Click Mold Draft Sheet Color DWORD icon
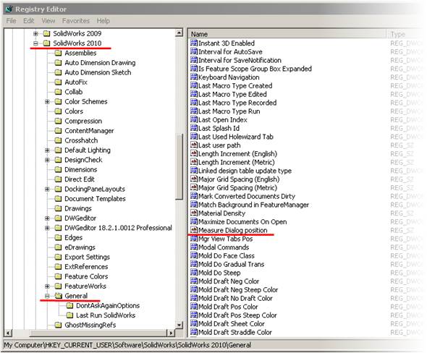The width and height of the screenshot is (427, 353). pyautogui.click(x=194, y=323)
